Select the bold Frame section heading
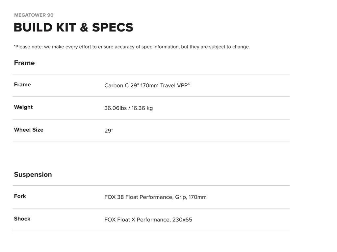This screenshot has width=337, height=252. click(x=24, y=63)
